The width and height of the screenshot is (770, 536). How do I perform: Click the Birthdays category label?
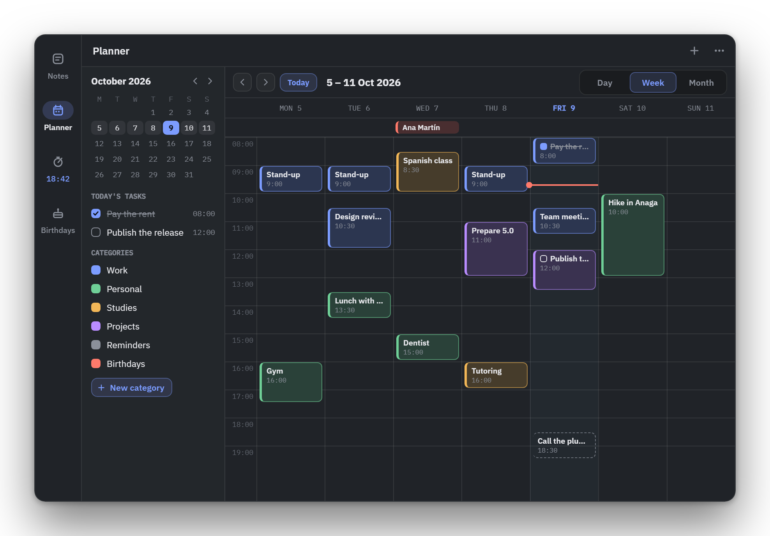[x=126, y=364]
